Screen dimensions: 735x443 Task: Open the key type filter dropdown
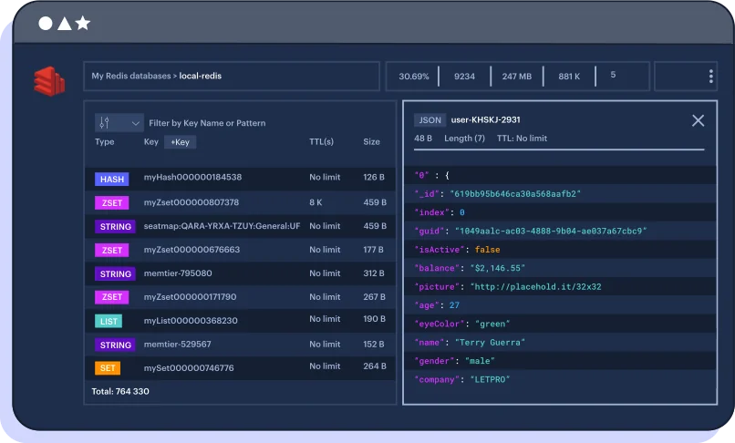pyautogui.click(x=119, y=122)
